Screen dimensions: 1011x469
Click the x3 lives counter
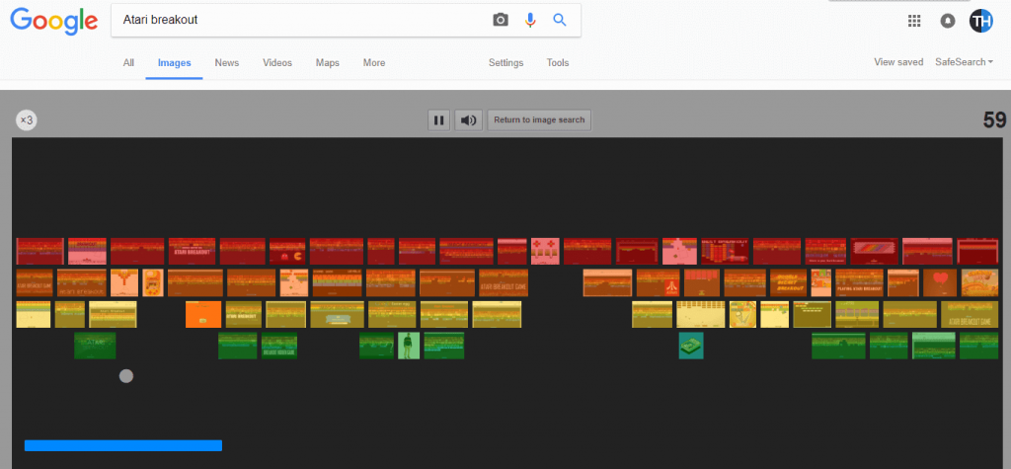click(27, 120)
